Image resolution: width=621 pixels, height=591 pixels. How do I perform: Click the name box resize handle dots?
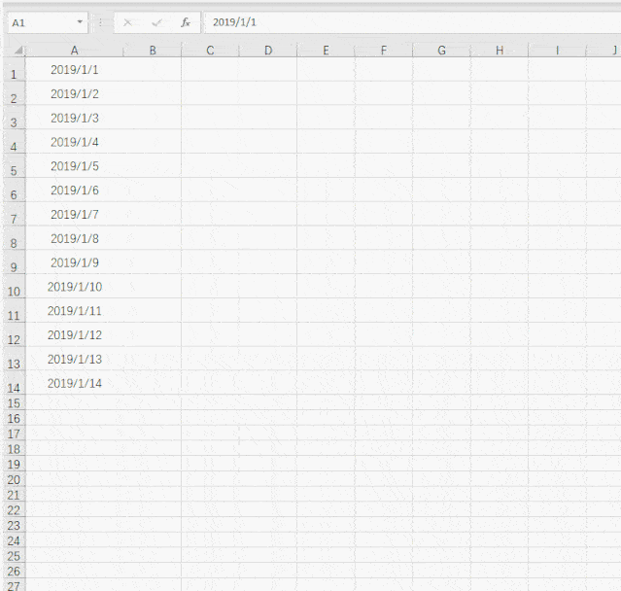[100, 22]
